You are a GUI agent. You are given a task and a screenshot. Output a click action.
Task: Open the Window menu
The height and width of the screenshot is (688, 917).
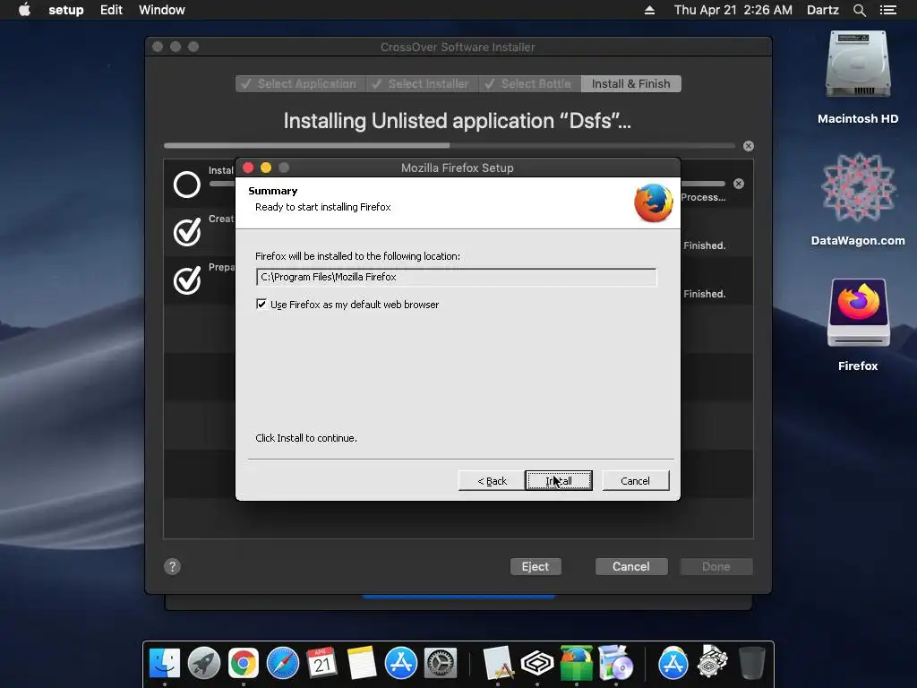(x=162, y=10)
